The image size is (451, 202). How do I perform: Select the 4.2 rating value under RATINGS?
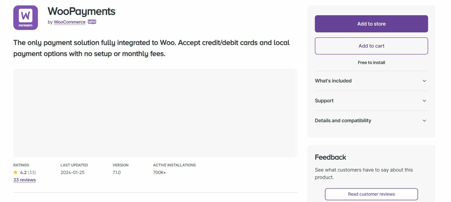tap(23, 172)
